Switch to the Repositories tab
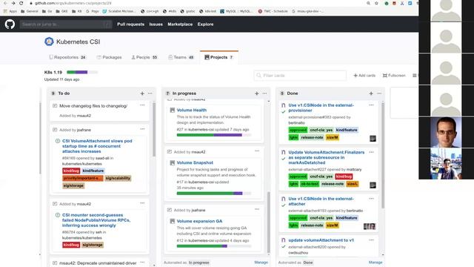The width and height of the screenshot is (474, 267). click(67, 57)
